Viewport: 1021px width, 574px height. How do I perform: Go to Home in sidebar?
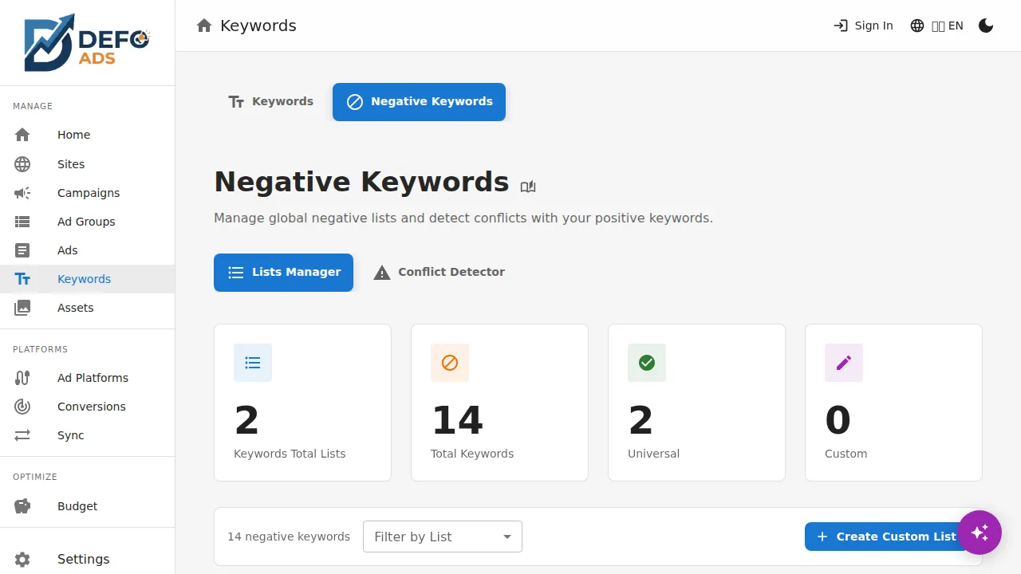point(87,136)
